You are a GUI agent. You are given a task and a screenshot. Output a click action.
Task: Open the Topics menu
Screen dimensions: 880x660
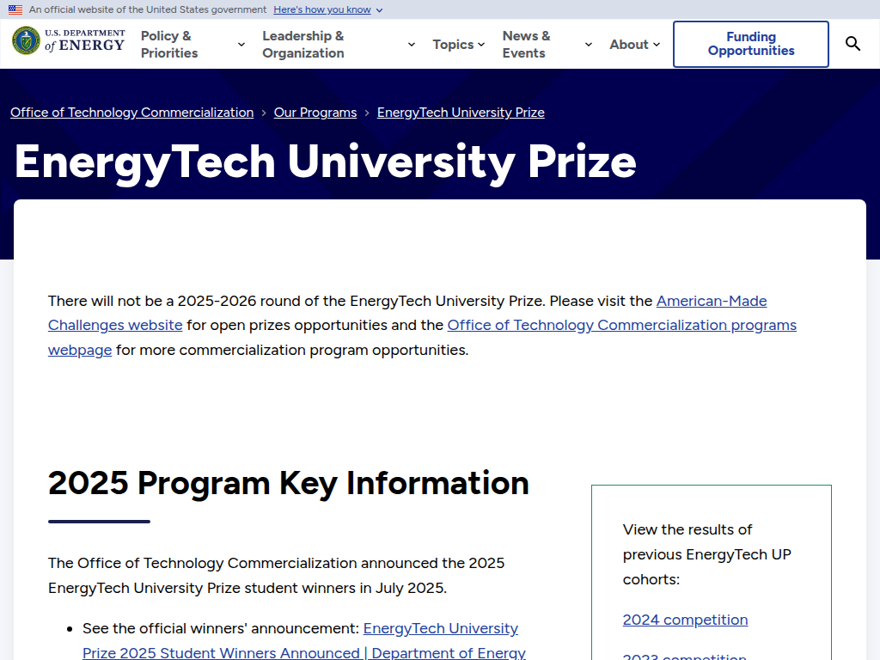[459, 45]
